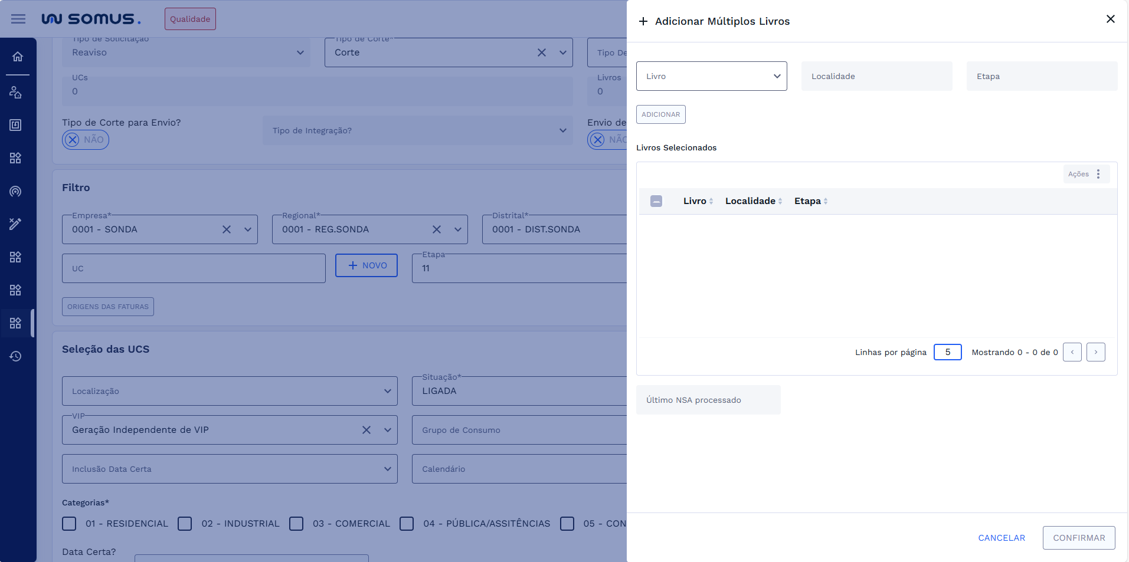Screen dimensions: 1129x562
Task: Enable the 03 - COMERCIAL checkbox
Action: click(x=296, y=524)
